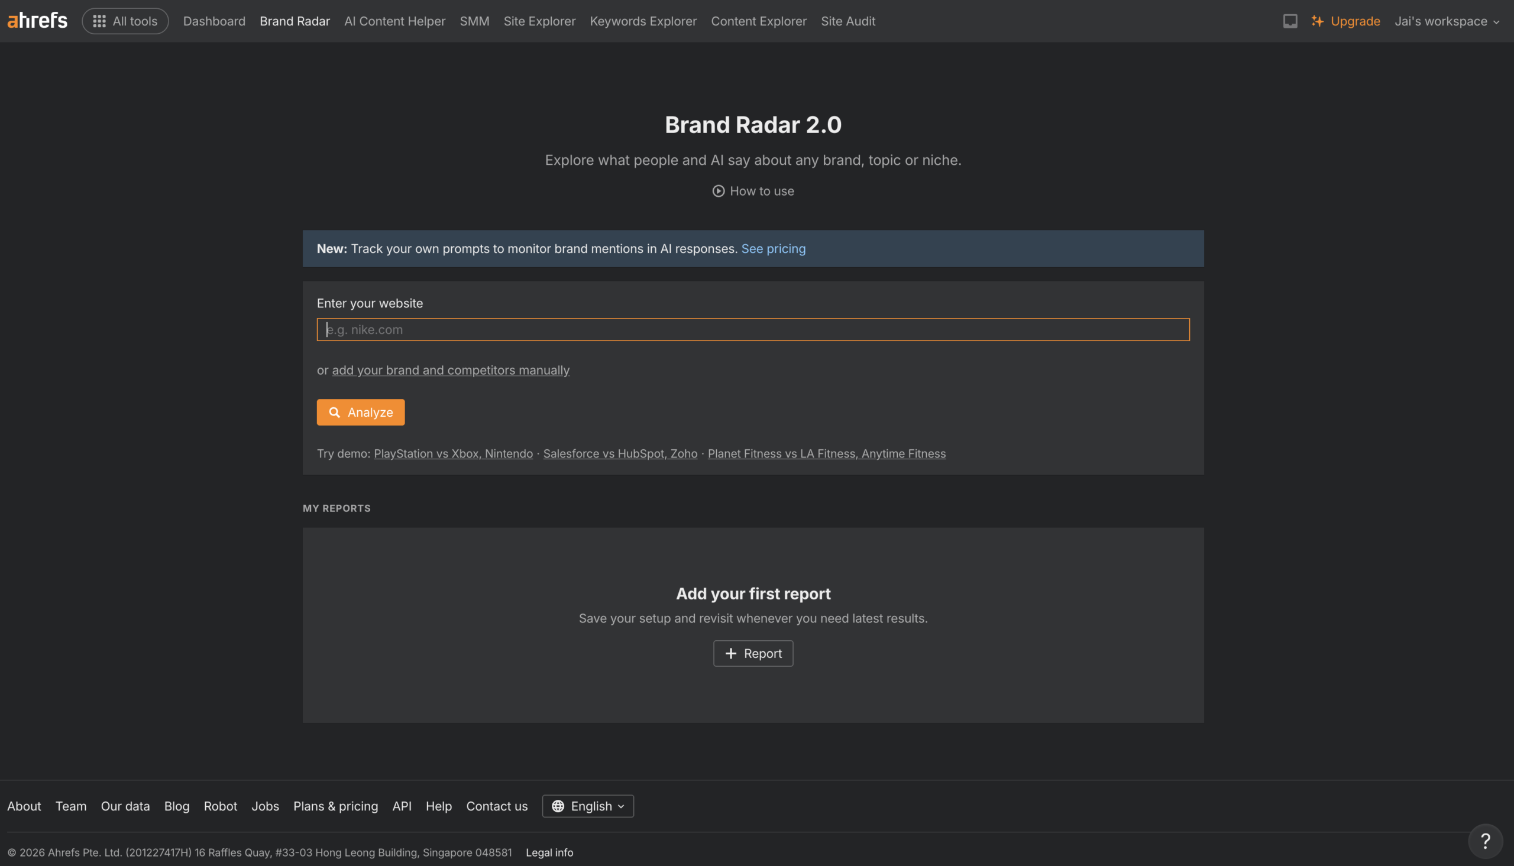
Task: Add a new Report
Action: tap(753, 653)
